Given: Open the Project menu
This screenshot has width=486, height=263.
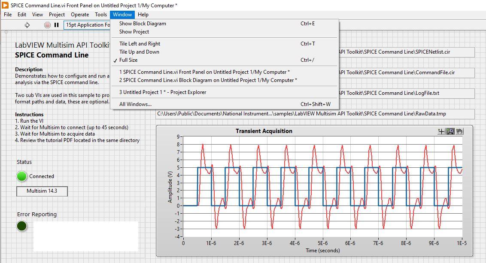Looking at the screenshot, I should pos(57,15).
